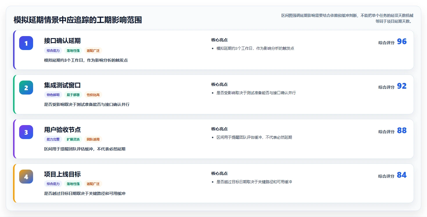Click the page heading 模拟延期情景中应追踪的工期影响范围

pos(78,20)
